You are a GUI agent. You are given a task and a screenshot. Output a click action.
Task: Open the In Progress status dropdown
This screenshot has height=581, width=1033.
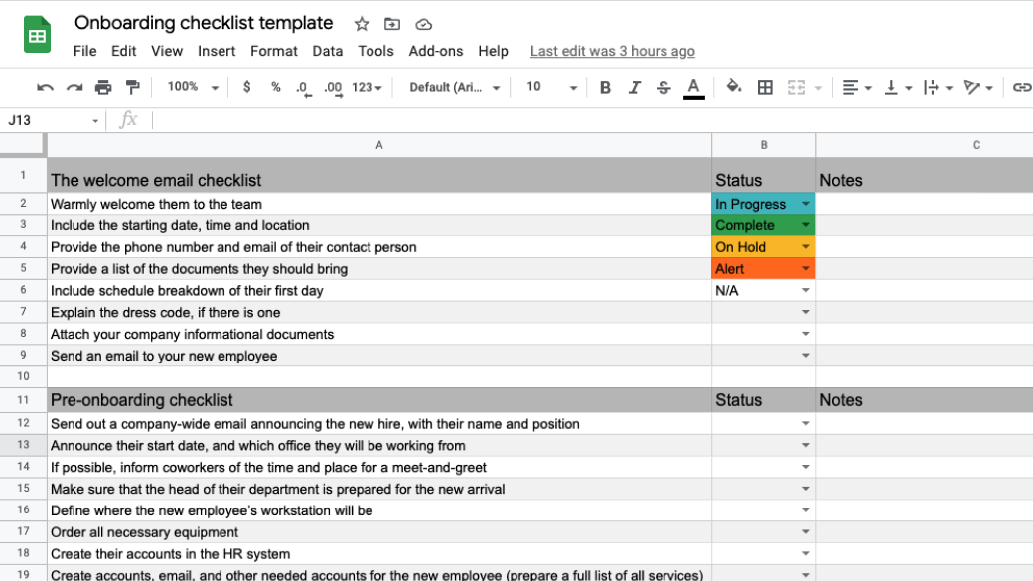point(806,204)
